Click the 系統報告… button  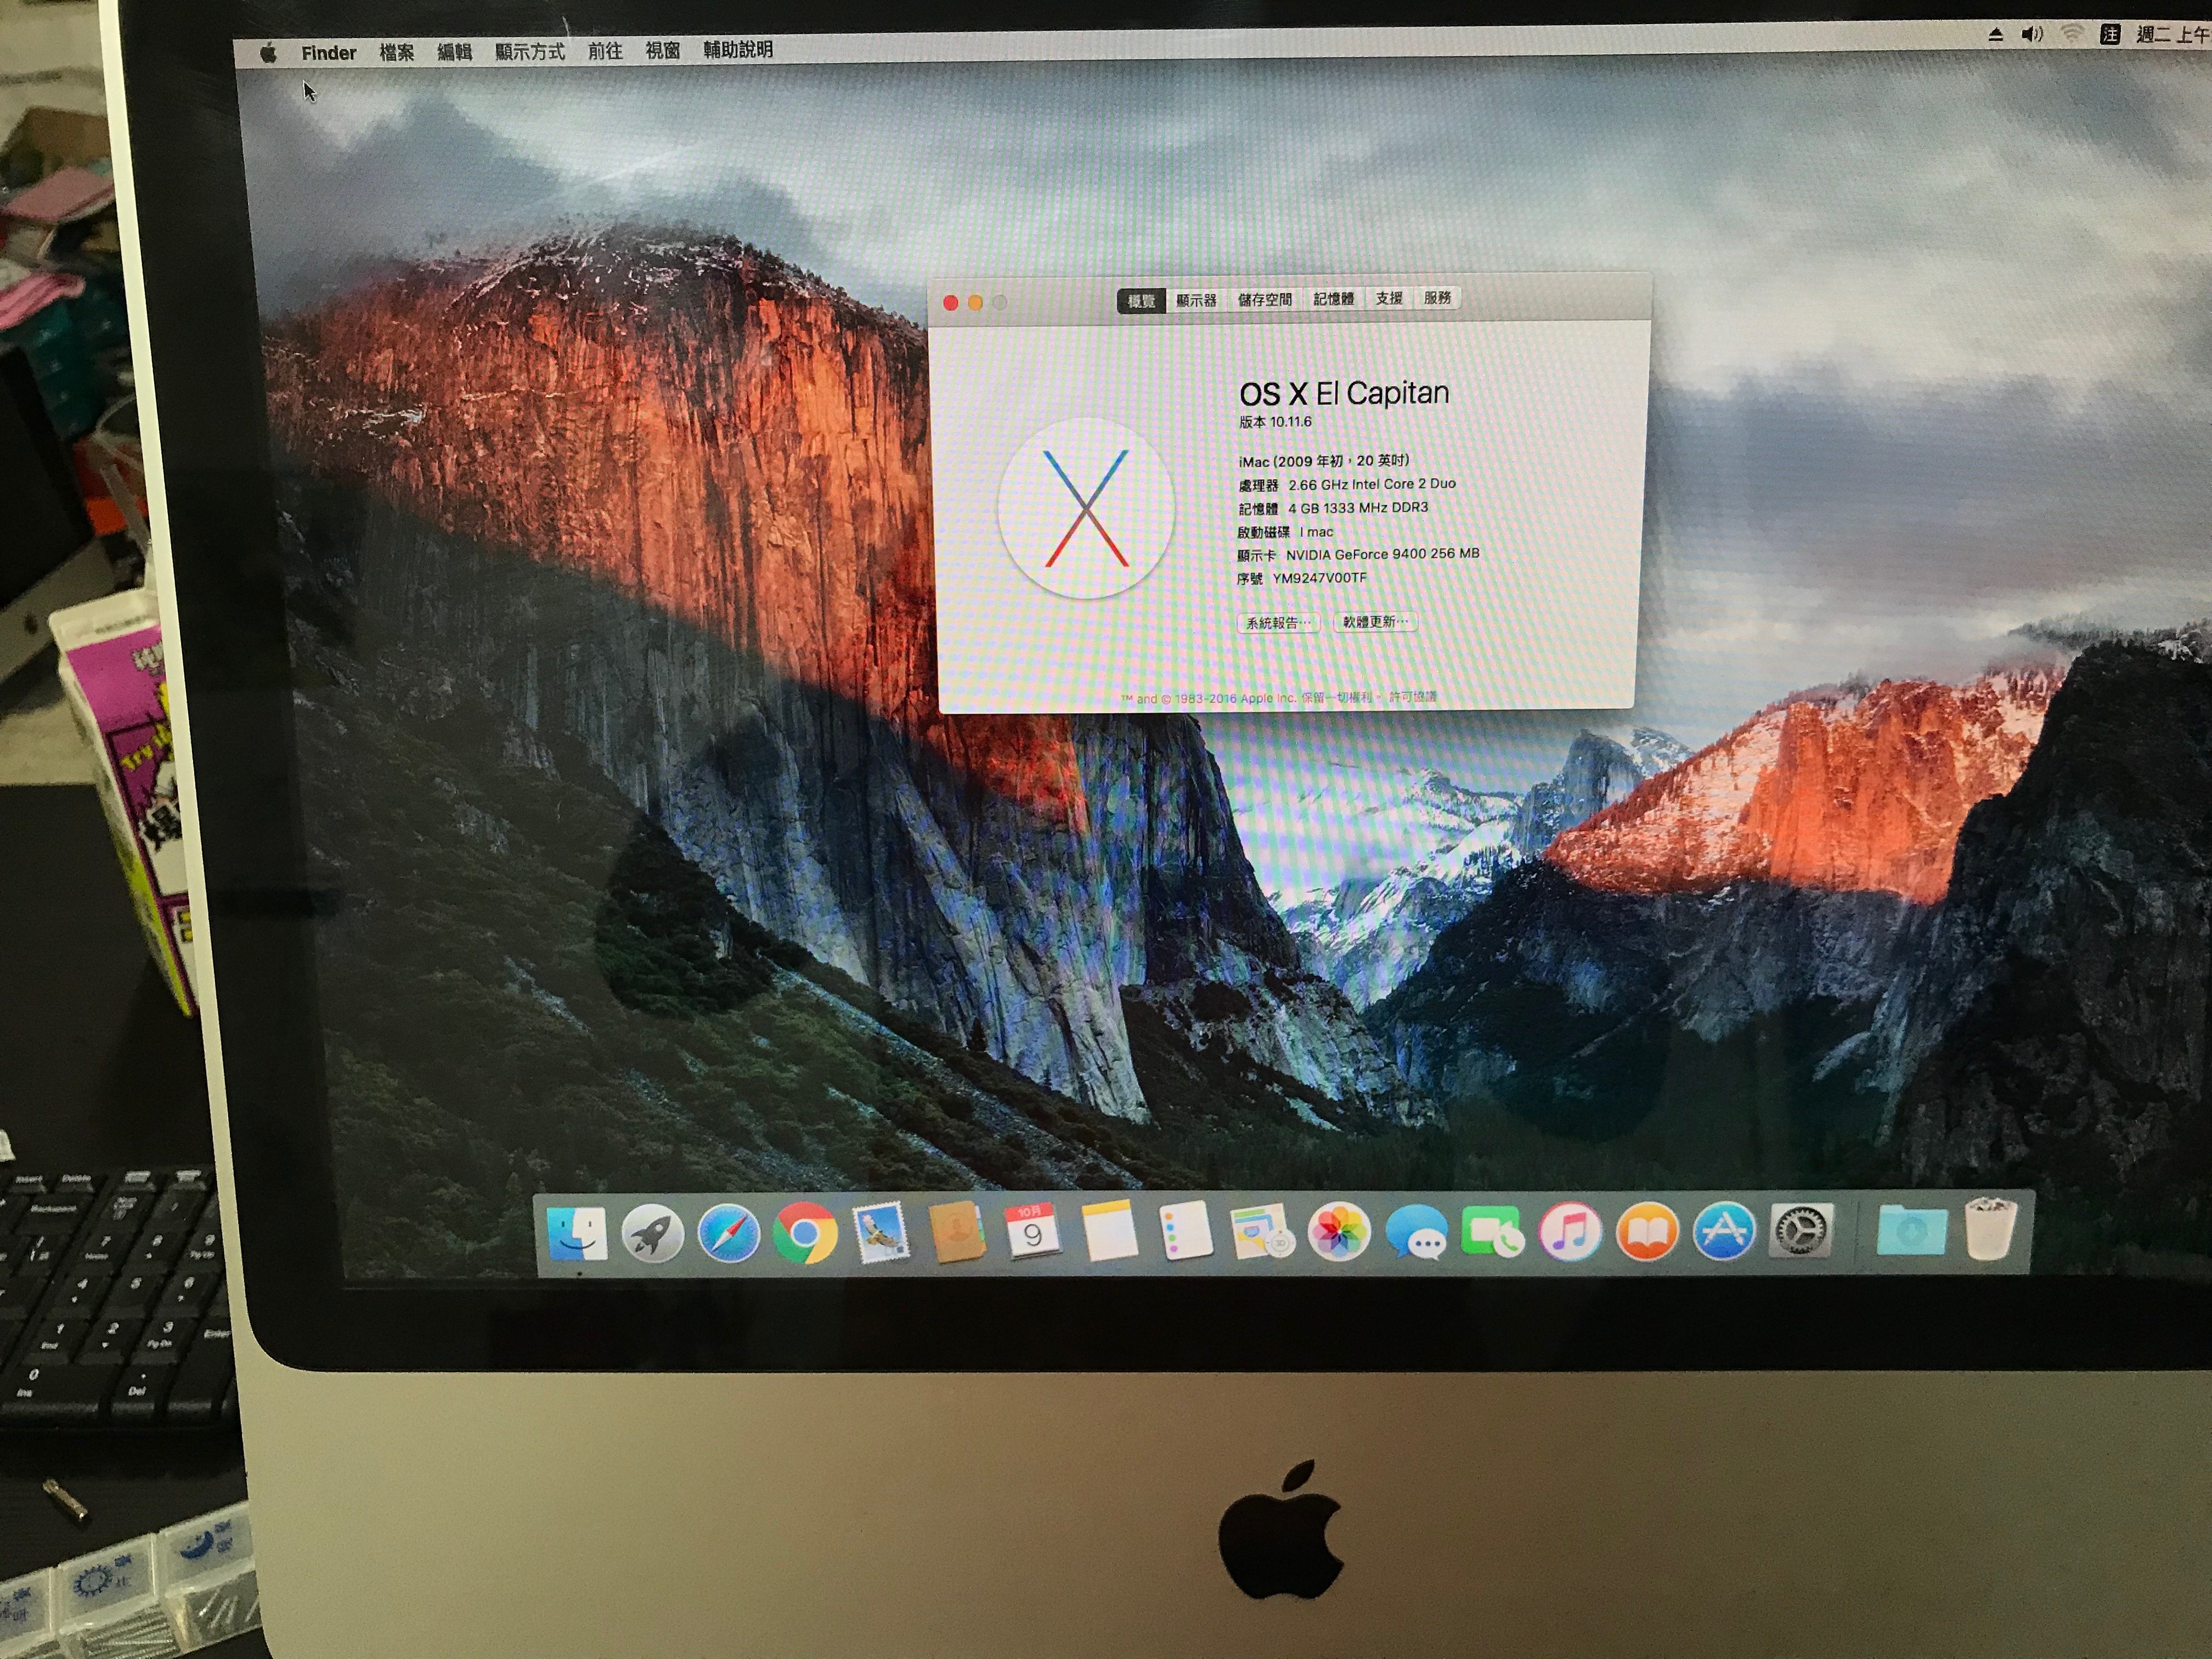click(1278, 623)
